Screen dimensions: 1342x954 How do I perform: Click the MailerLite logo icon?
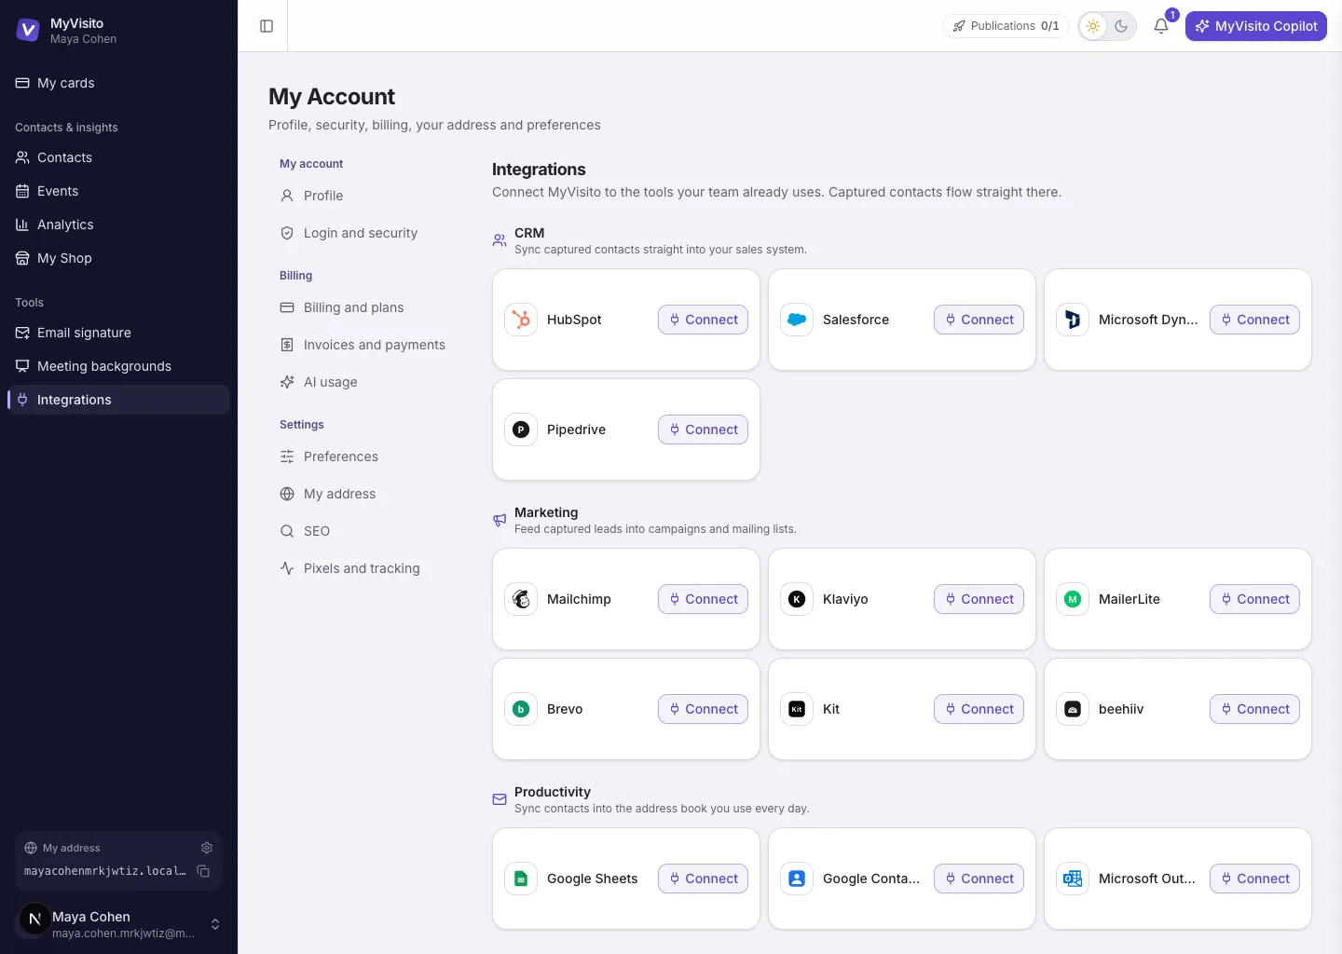(x=1073, y=599)
